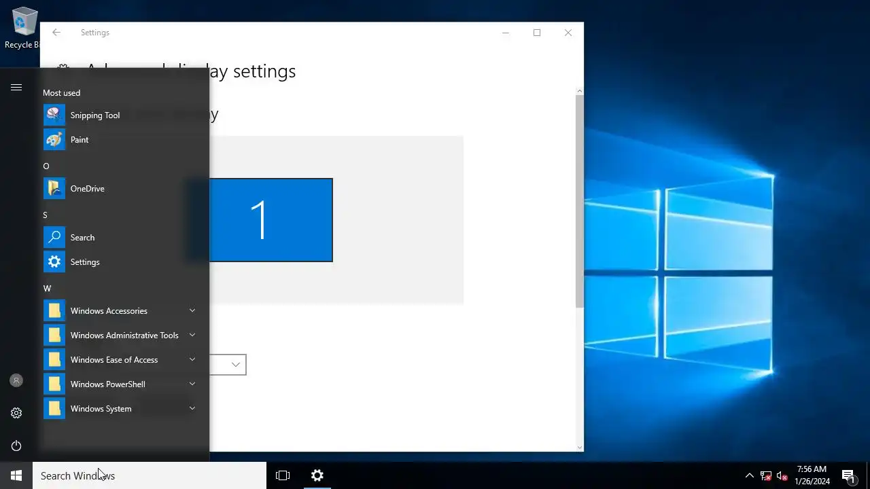Open Settings gear in Start sidebar

tap(16, 413)
